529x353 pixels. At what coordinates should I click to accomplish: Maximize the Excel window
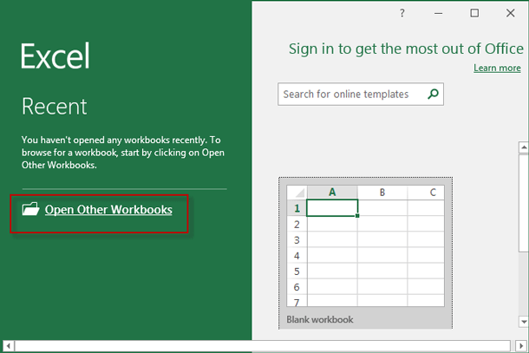click(x=474, y=13)
